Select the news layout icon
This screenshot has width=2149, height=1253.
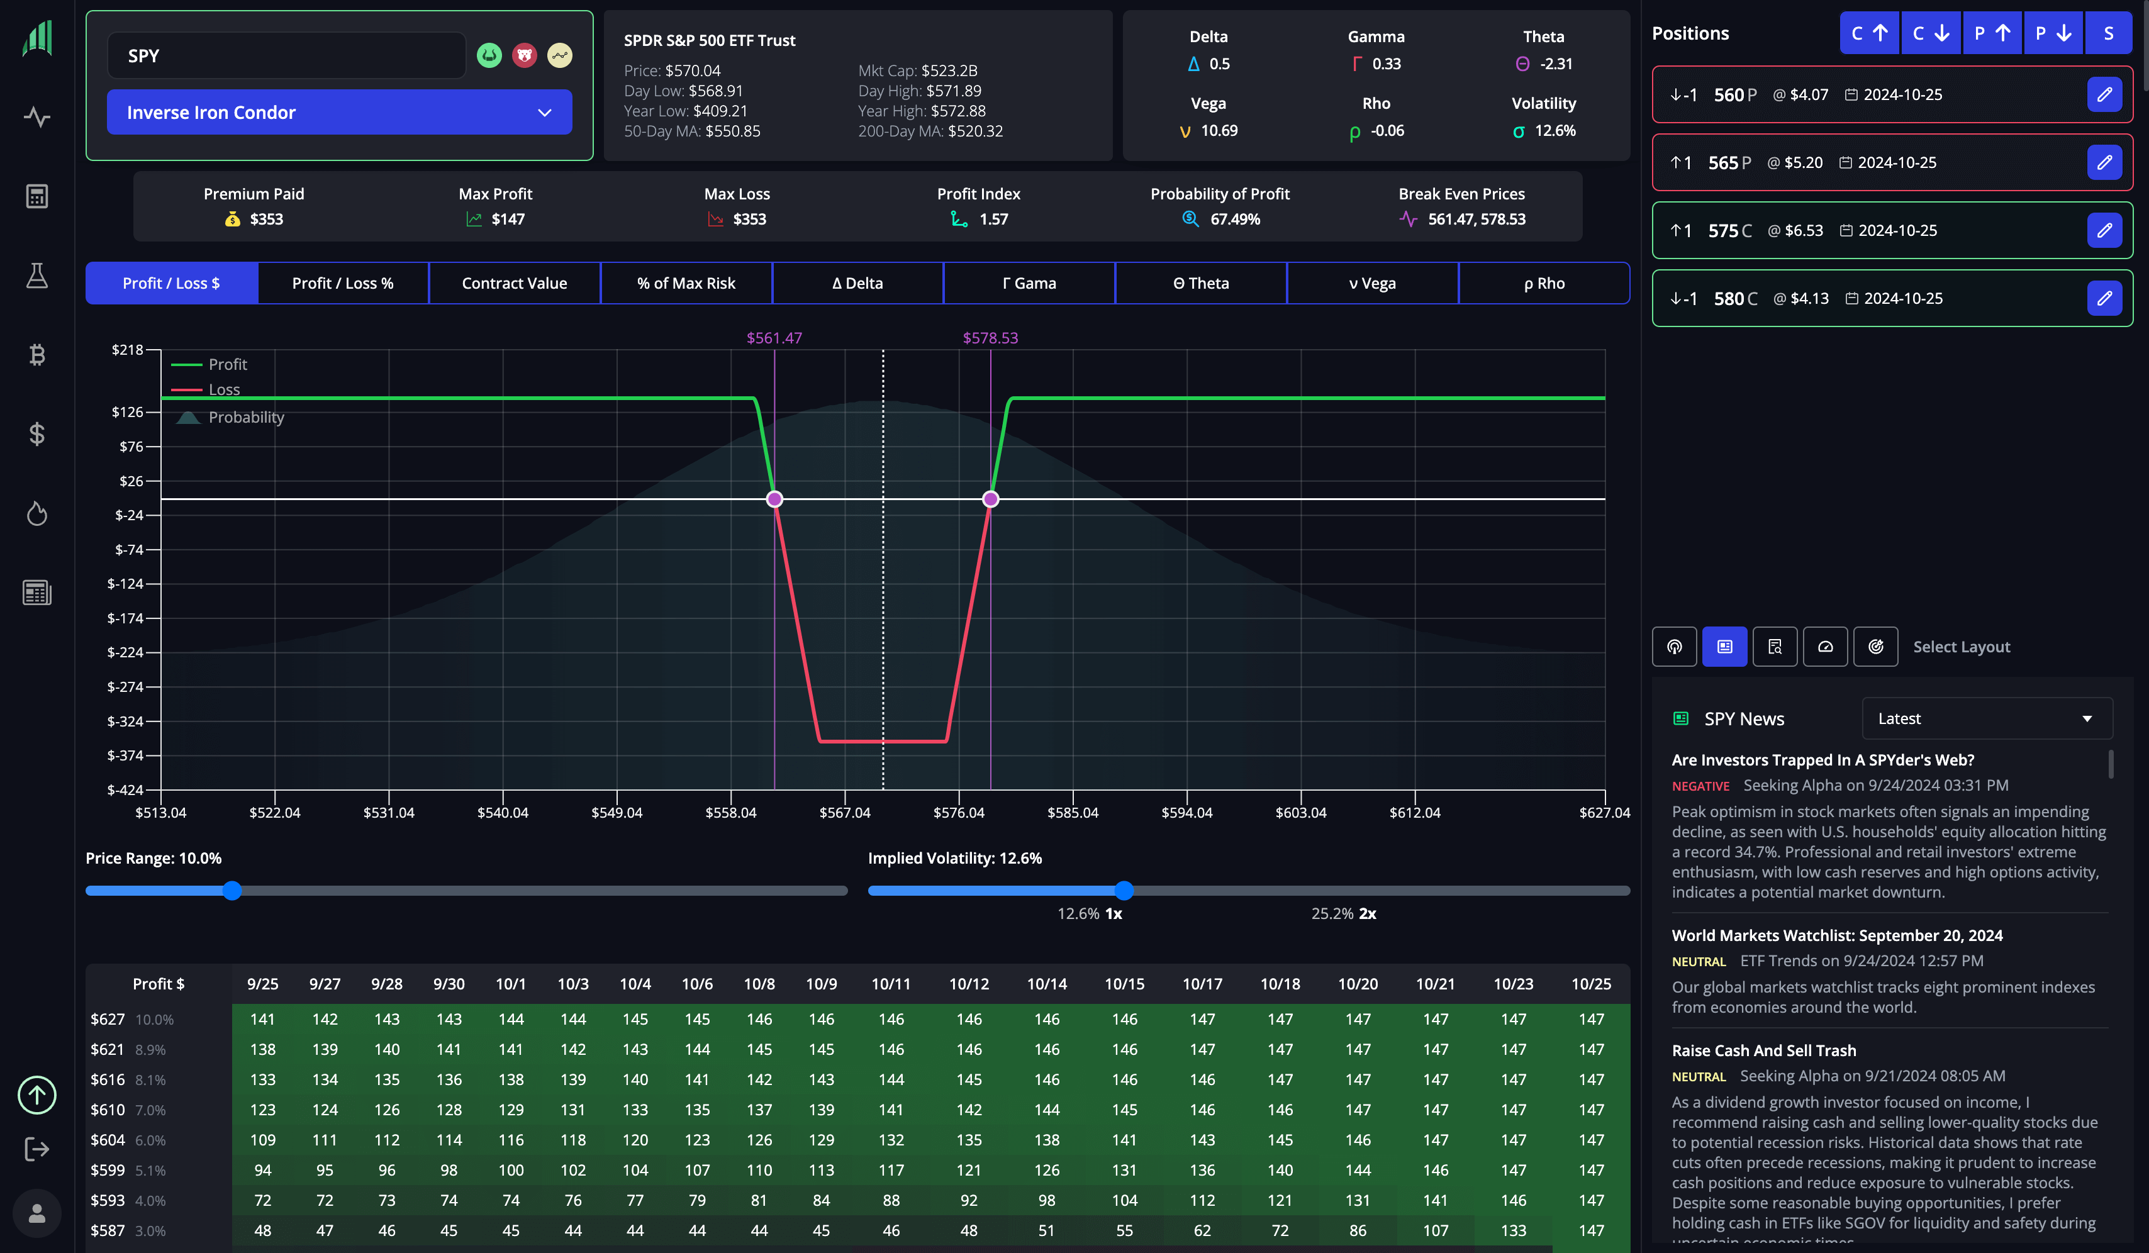point(1724,647)
